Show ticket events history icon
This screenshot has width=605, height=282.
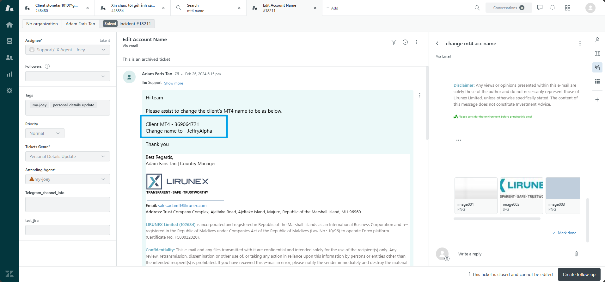point(405,42)
